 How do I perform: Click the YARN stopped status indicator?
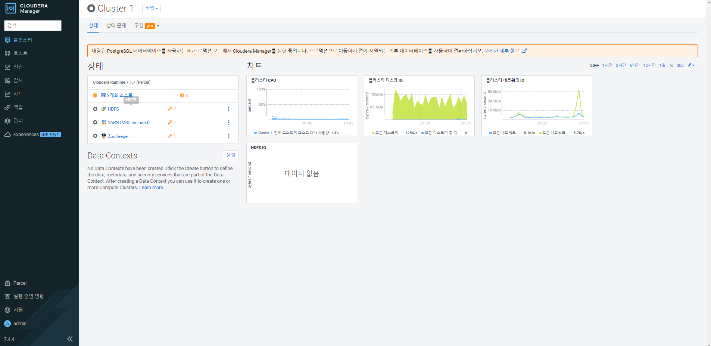[x=95, y=122]
